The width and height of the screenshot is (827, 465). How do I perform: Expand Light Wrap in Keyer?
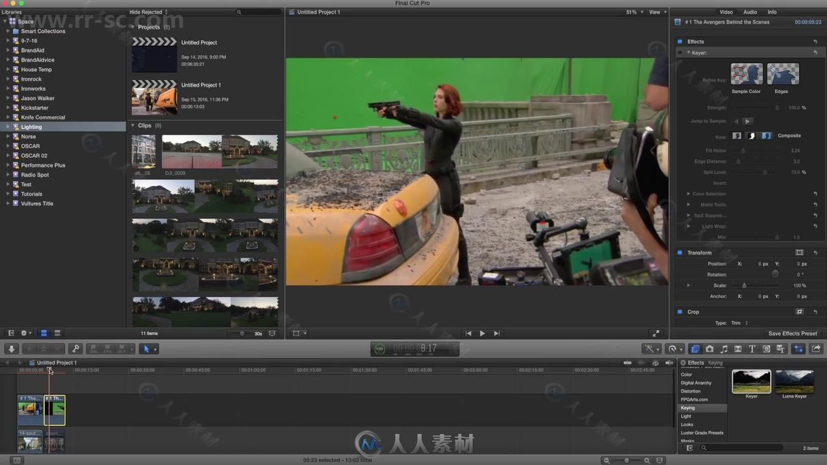coord(688,227)
